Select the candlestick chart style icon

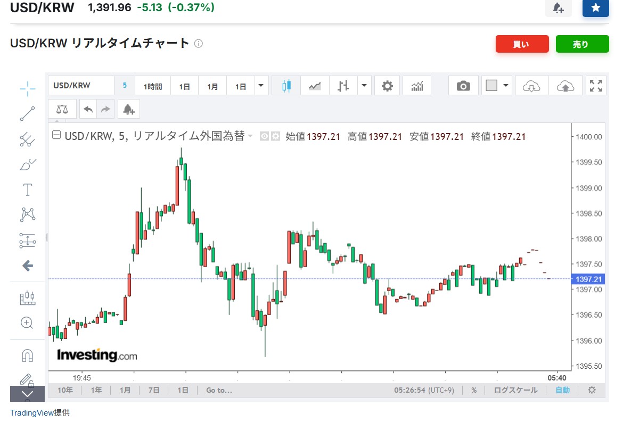coord(286,86)
